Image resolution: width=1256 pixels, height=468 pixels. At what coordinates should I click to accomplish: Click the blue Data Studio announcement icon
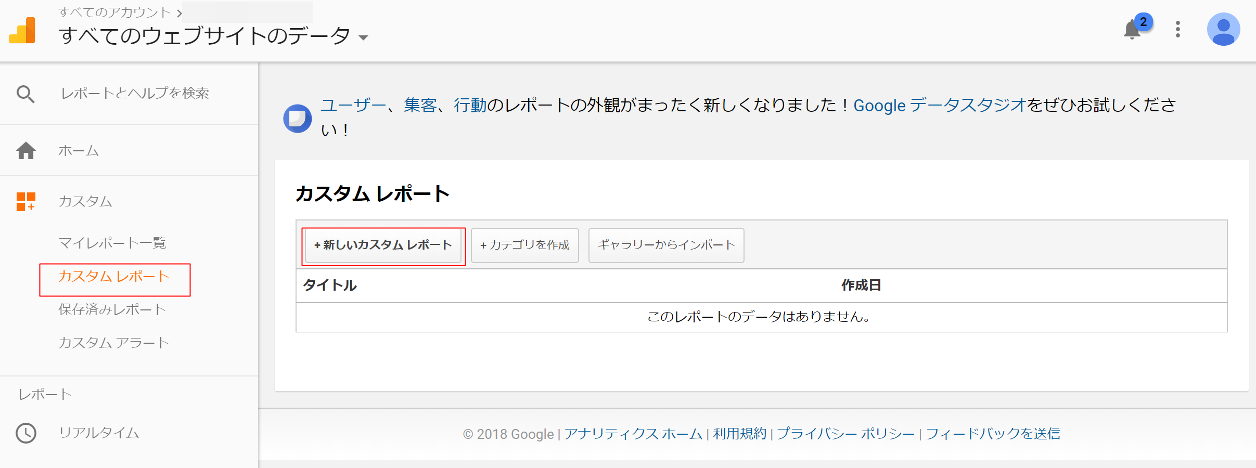click(298, 119)
